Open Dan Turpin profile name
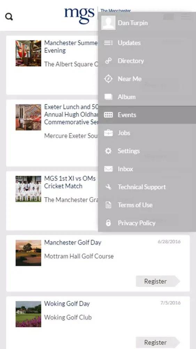196x349 pixels. pos(133,23)
